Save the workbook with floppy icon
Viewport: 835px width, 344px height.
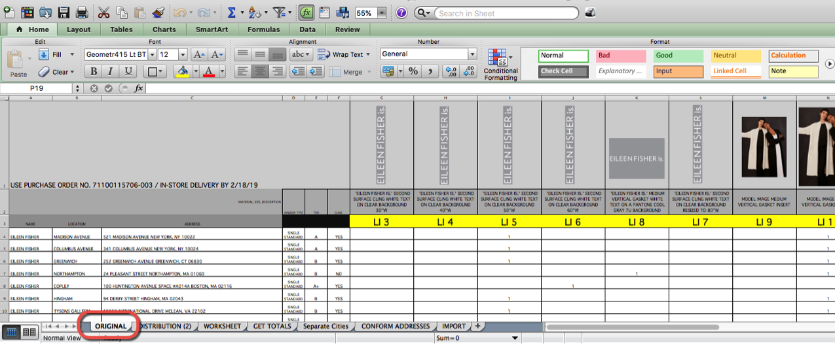(x=64, y=12)
